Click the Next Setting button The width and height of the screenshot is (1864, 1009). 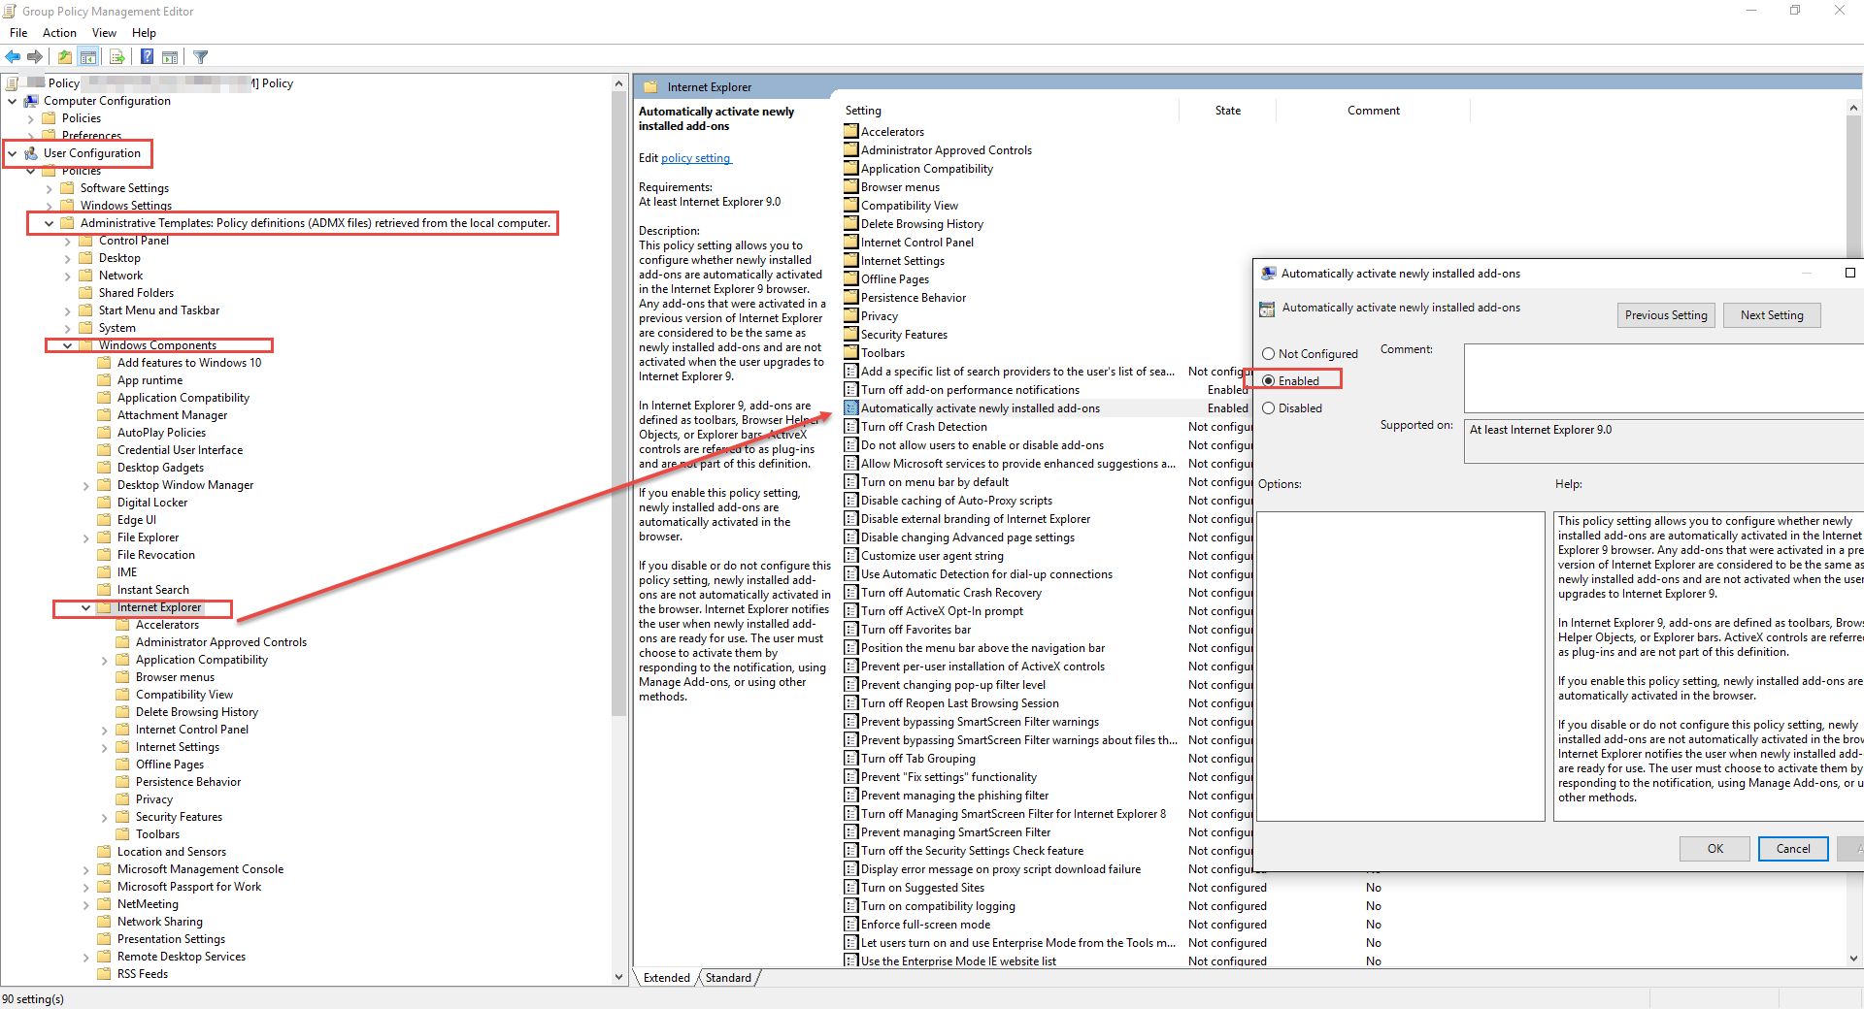click(1771, 314)
